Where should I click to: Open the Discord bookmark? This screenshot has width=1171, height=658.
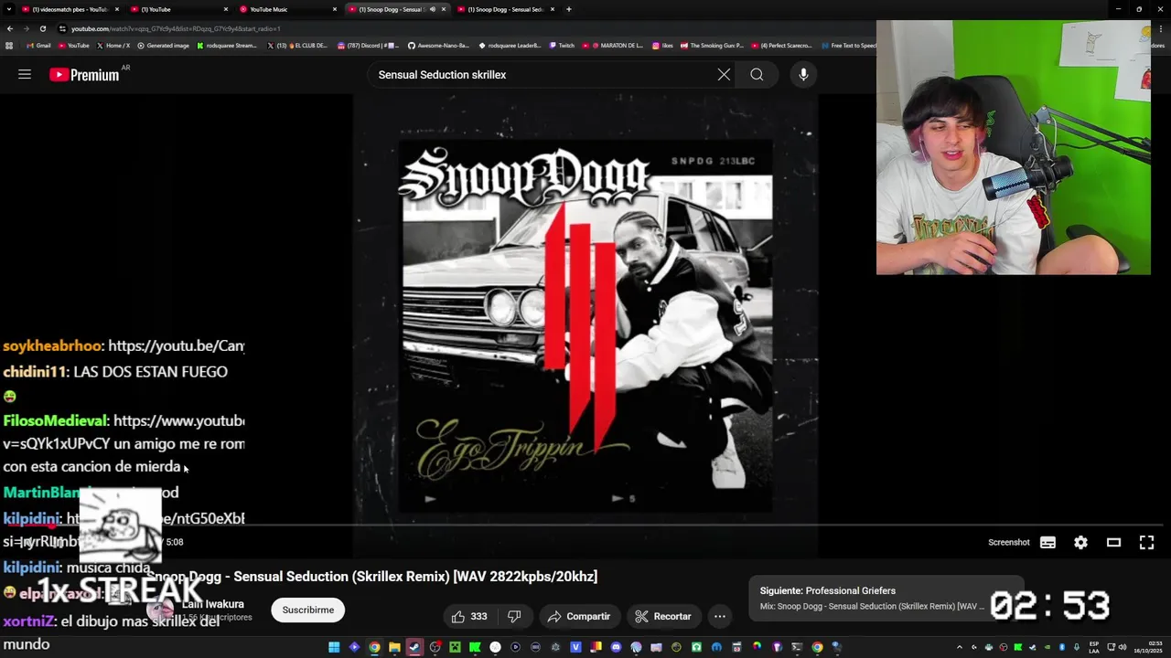pyautogui.click(x=369, y=46)
